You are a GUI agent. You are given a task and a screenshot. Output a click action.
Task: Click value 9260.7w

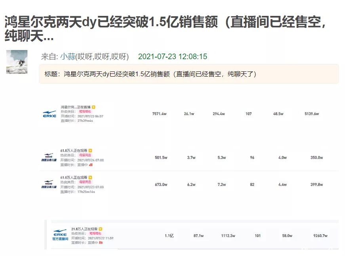[320, 236]
